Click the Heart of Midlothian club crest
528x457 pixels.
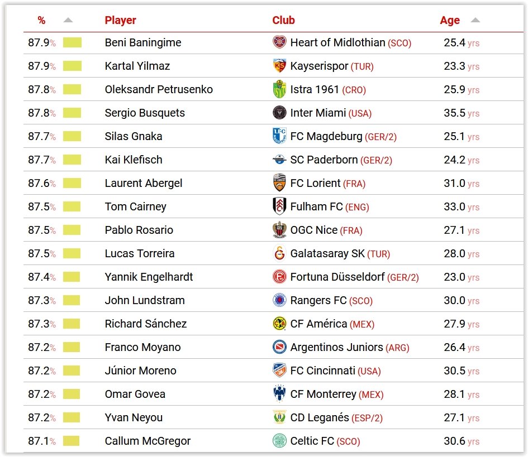(x=279, y=42)
